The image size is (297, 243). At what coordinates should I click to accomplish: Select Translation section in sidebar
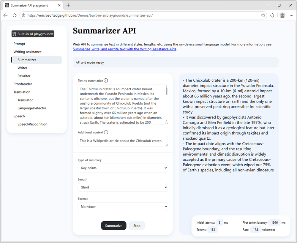[22, 92]
